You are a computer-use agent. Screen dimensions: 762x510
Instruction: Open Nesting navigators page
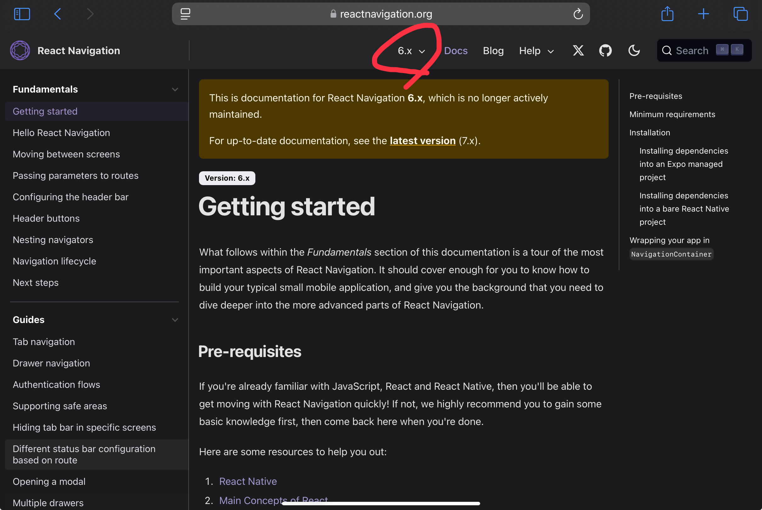pyautogui.click(x=97, y=240)
